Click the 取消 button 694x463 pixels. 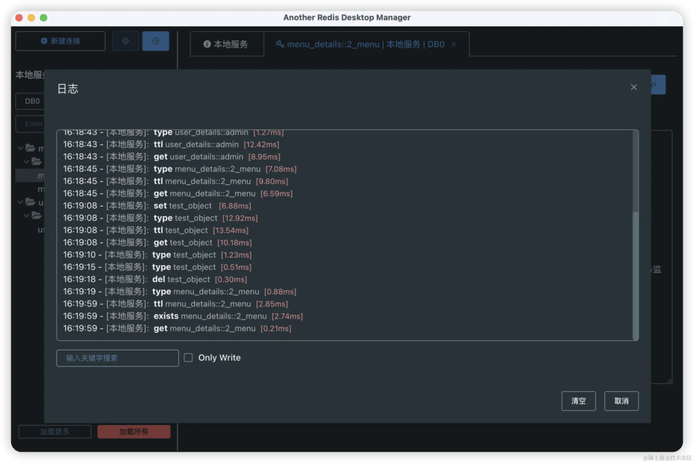click(x=621, y=401)
